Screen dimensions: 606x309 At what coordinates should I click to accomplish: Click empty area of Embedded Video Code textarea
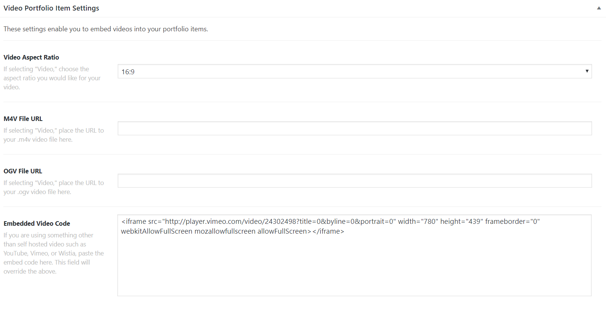[354, 268]
